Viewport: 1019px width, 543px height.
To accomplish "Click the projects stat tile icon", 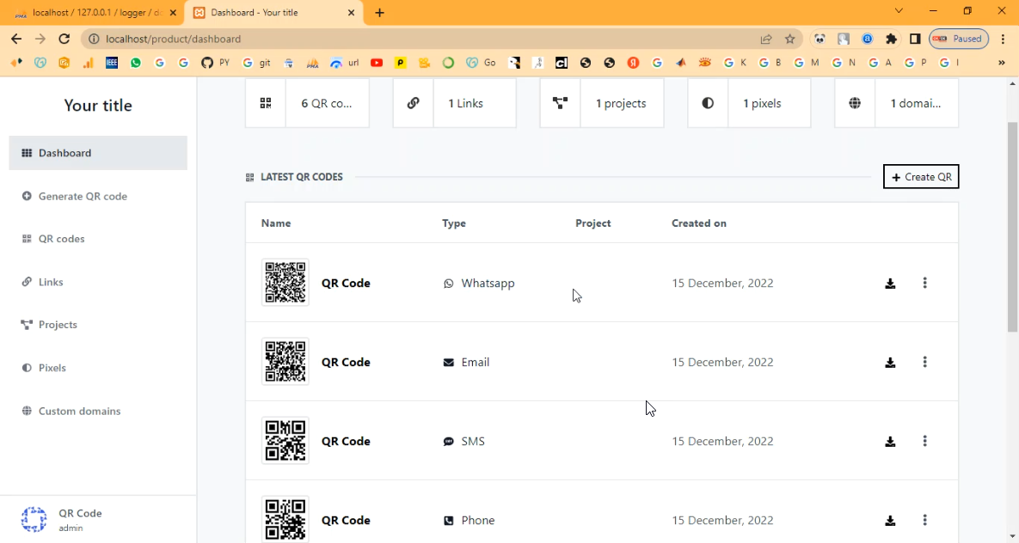I will click(560, 103).
